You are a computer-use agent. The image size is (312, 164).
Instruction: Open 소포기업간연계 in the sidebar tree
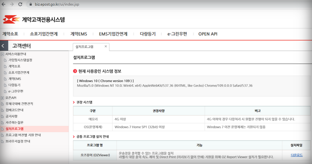click(19, 72)
